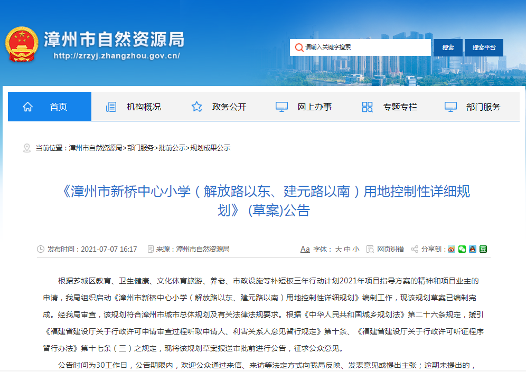Set font size to large (大)
The width and height of the screenshot is (526, 372).
338,249
